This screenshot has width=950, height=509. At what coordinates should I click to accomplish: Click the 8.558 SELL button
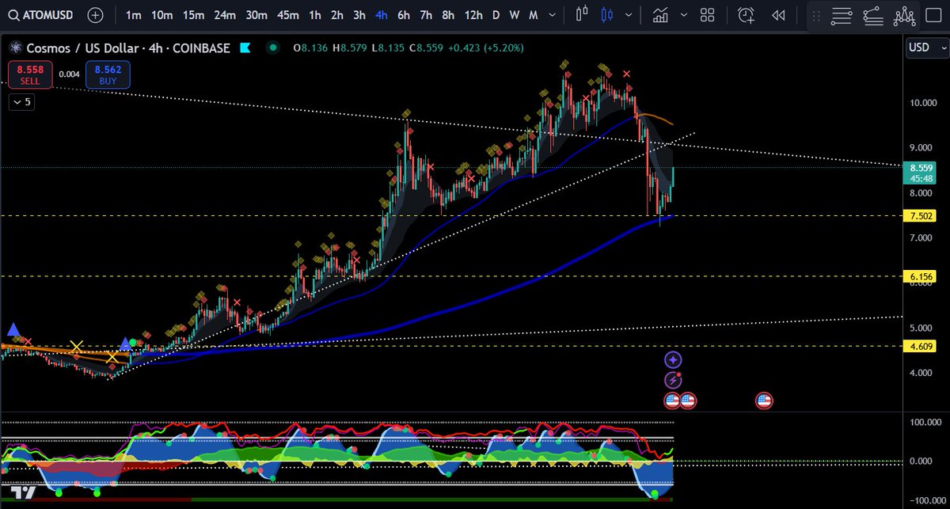[31, 75]
